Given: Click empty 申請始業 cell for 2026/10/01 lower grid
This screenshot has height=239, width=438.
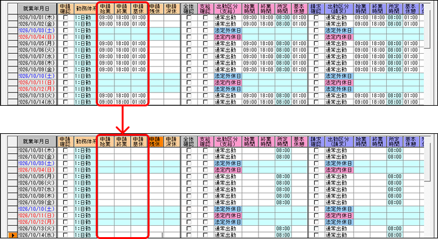Looking at the screenshot, I should 106,150.
